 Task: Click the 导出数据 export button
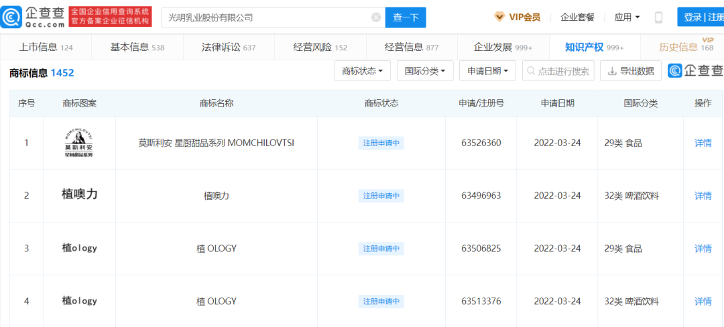(631, 71)
